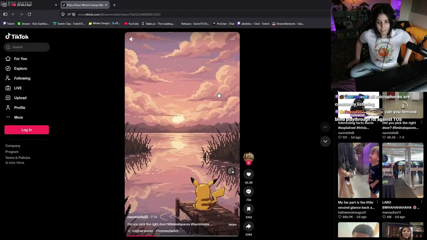427x240 pixels.
Task: Click the 886.9K likes count
Action: [x=349, y=217]
